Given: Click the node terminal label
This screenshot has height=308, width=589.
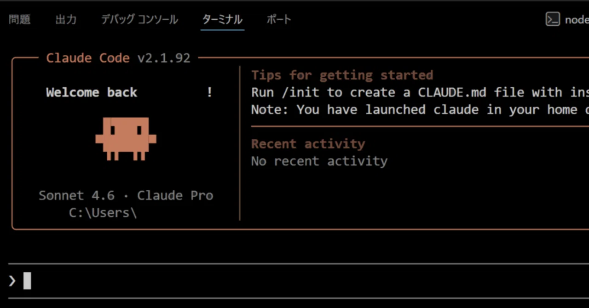Looking at the screenshot, I should pyautogui.click(x=577, y=20).
